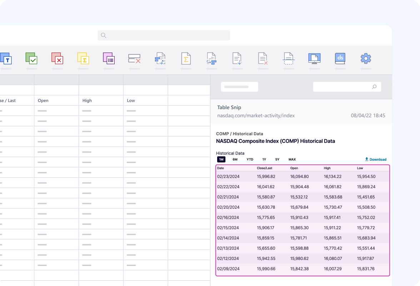Click the red X box toolbar icon

(57, 58)
